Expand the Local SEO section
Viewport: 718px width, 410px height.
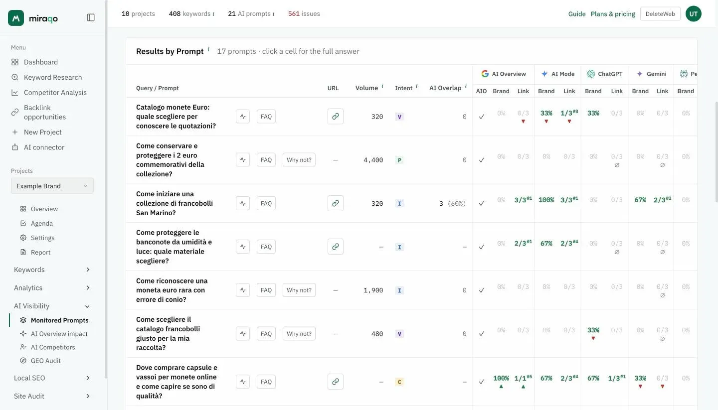(x=52, y=378)
